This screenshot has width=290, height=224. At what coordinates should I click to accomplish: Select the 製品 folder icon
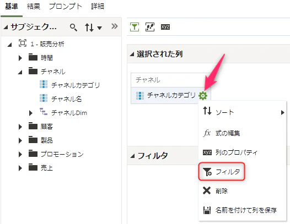click(33, 140)
